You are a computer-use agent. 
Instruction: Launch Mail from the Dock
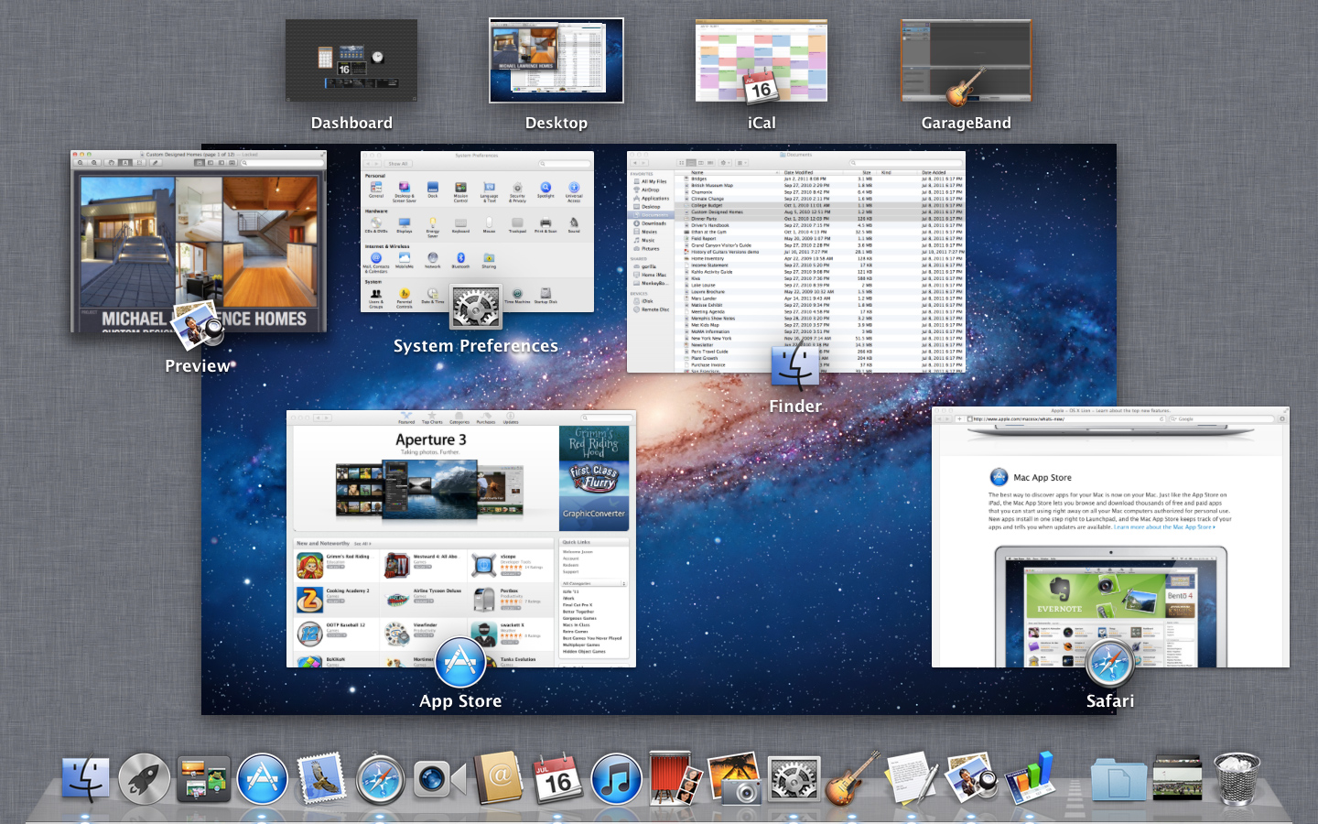pos(321,779)
